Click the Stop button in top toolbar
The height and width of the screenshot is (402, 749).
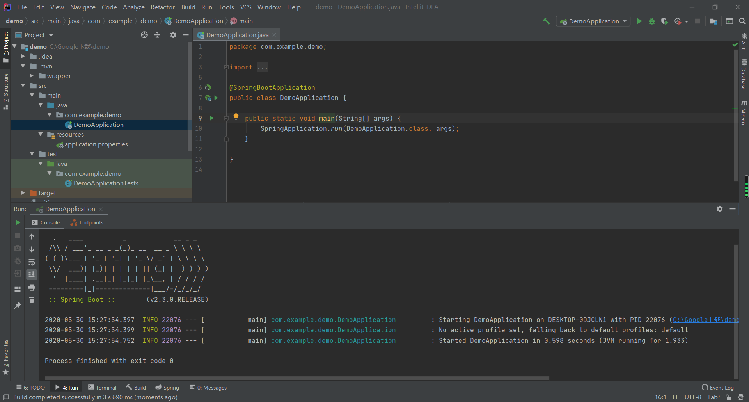tap(698, 21)
